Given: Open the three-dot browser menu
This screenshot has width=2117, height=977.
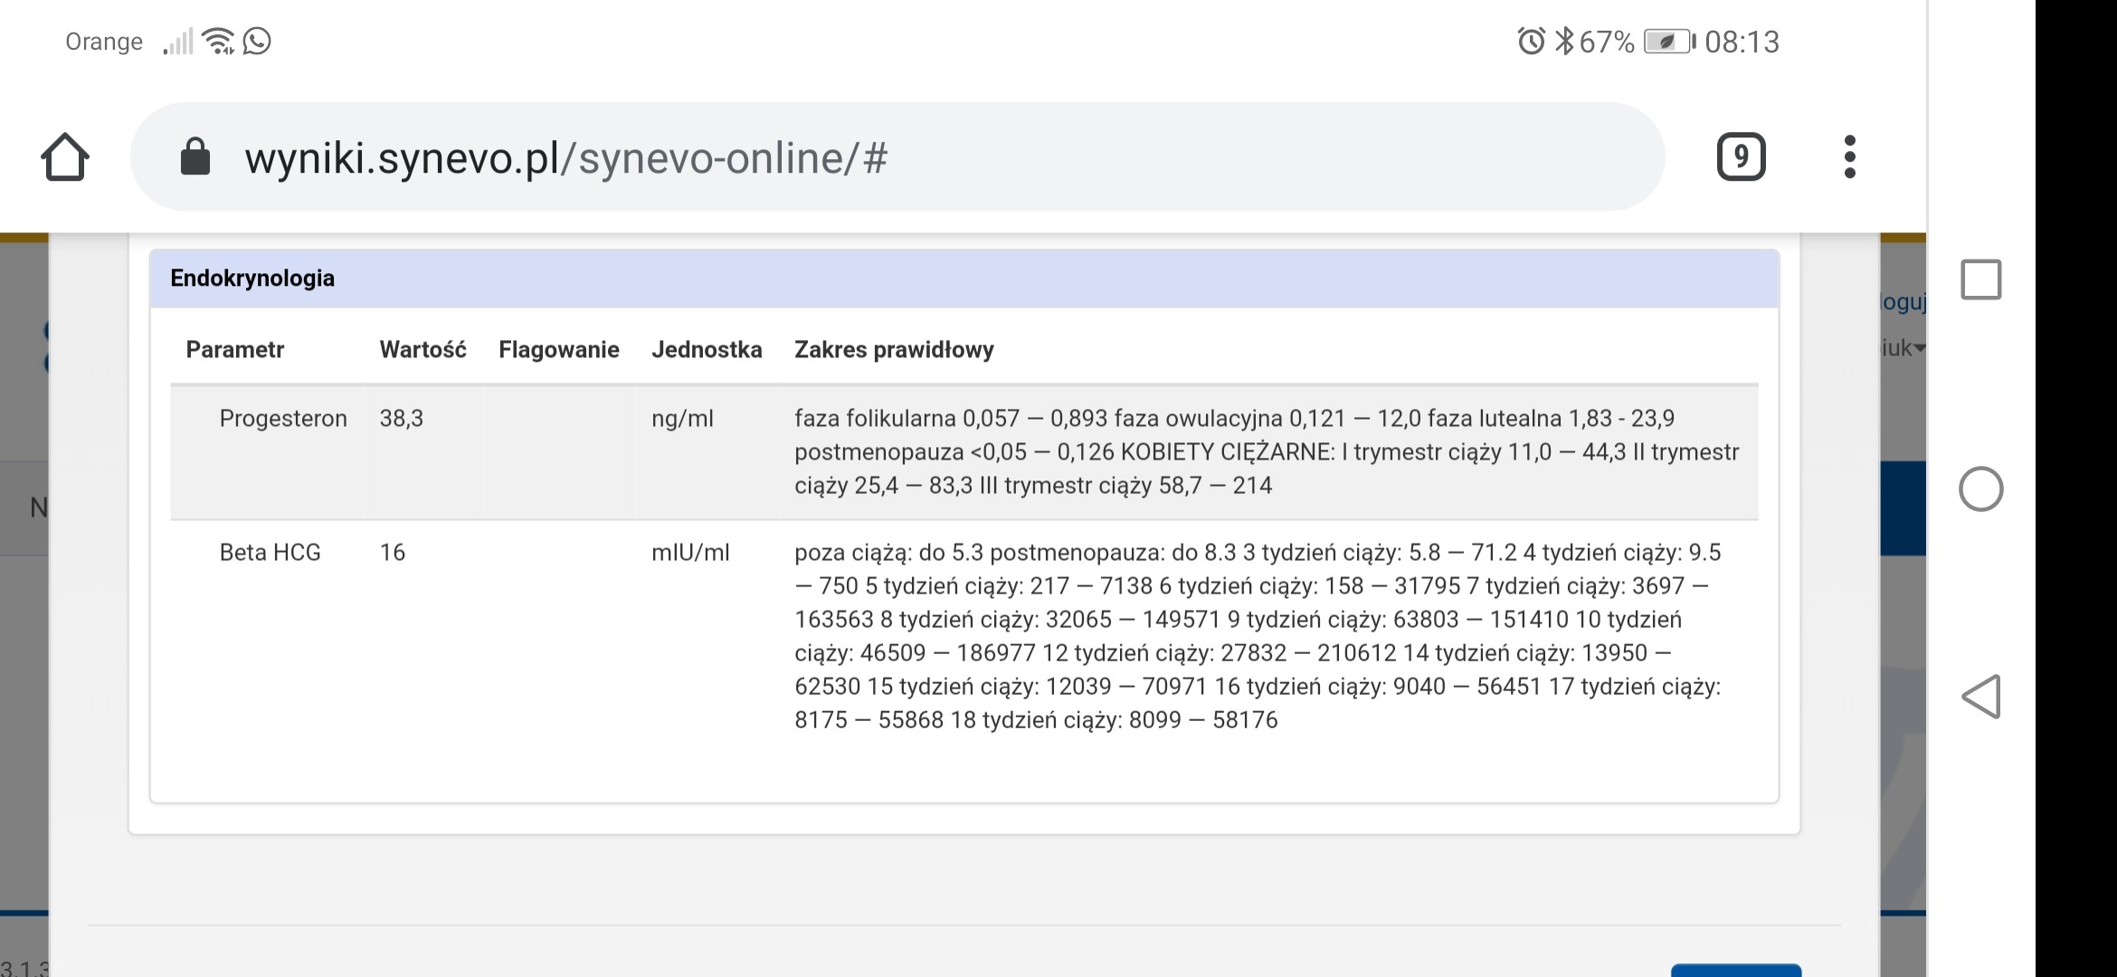Looking at the screenshot, I should tap(1849, 157).
